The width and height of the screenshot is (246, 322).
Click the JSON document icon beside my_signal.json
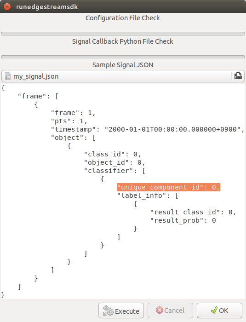pos(8,76)
